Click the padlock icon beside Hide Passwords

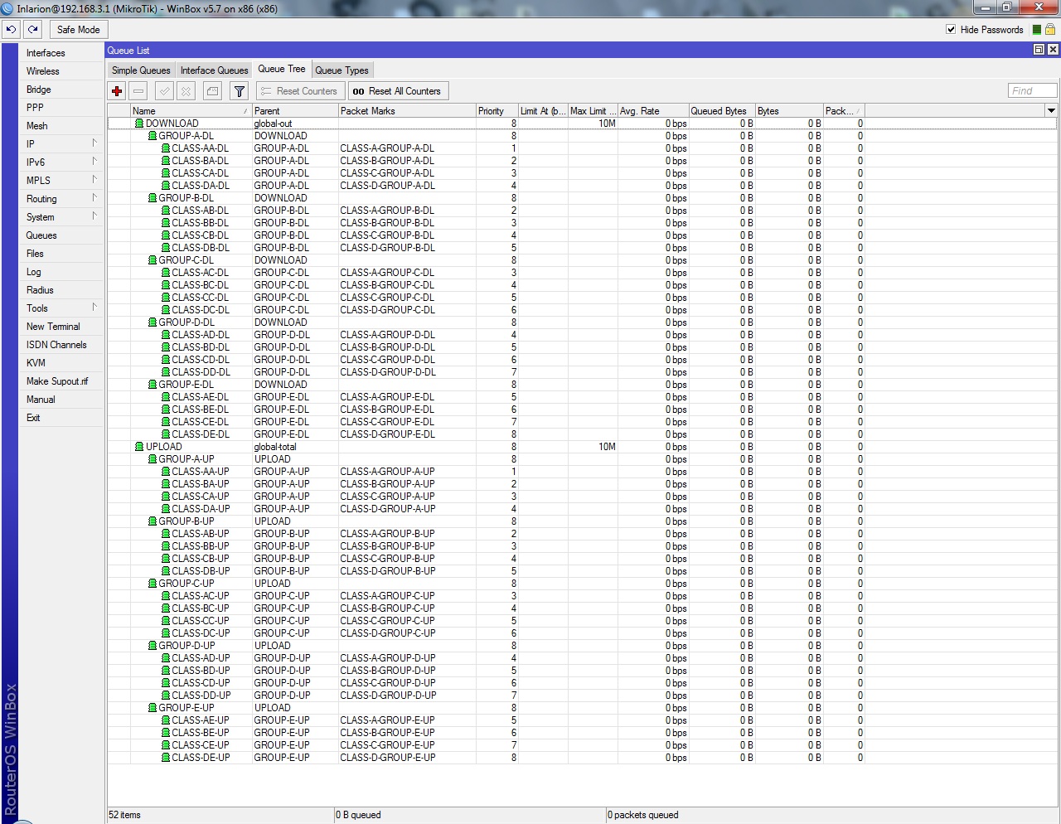point(1050,29)
